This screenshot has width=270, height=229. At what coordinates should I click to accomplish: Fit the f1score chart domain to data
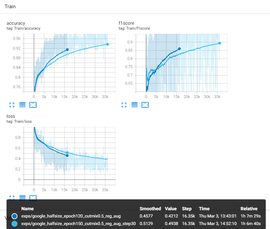pos(145,105)
